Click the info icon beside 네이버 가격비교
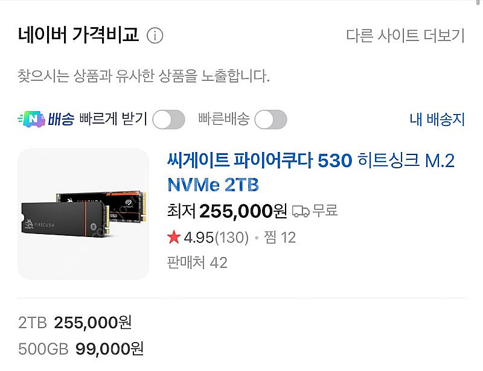Viewport: 483px width, 371px height. [155, 36]
